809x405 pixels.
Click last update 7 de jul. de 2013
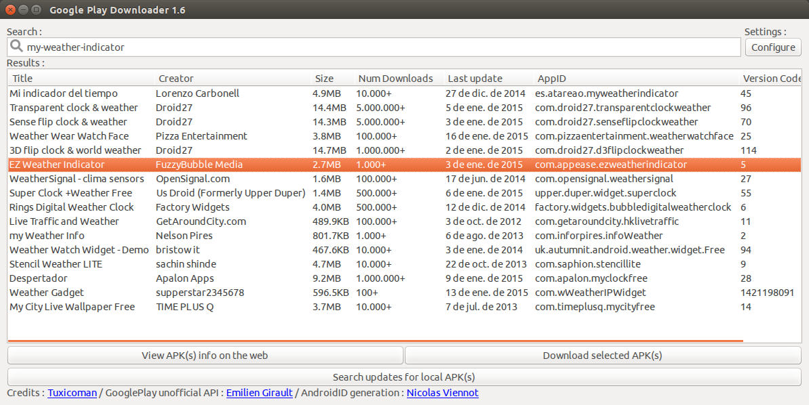(481, 307)
